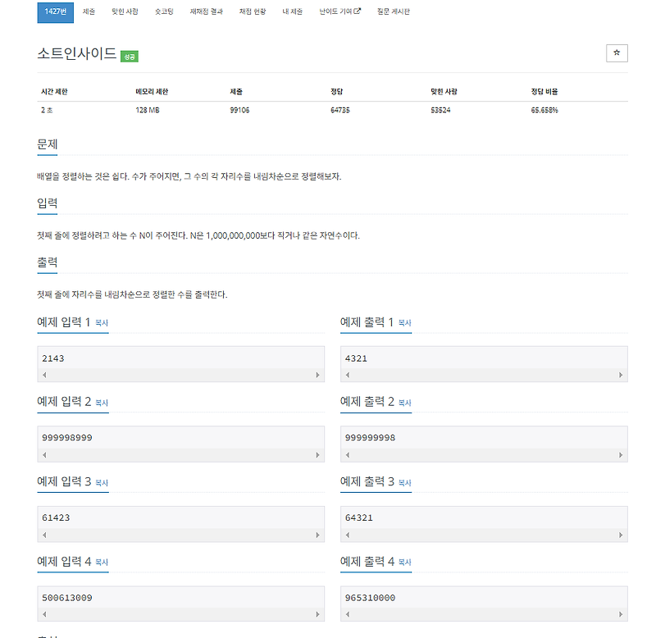Open the 제출 tab

pyautogui.click(x=89, y=11)
